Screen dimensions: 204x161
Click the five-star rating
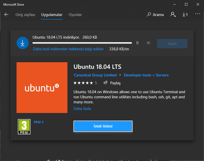(83, 83)
